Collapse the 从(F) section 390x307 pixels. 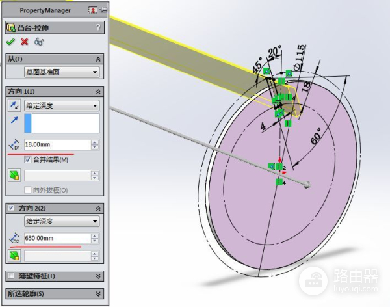pyautogui.click(x=98, y=59)
